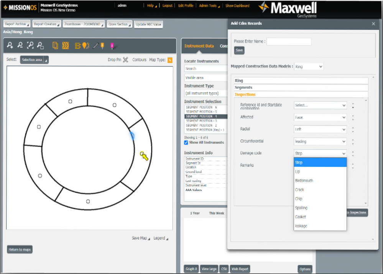
Task: Choose leakage damage code option
Action: point(320,226)
